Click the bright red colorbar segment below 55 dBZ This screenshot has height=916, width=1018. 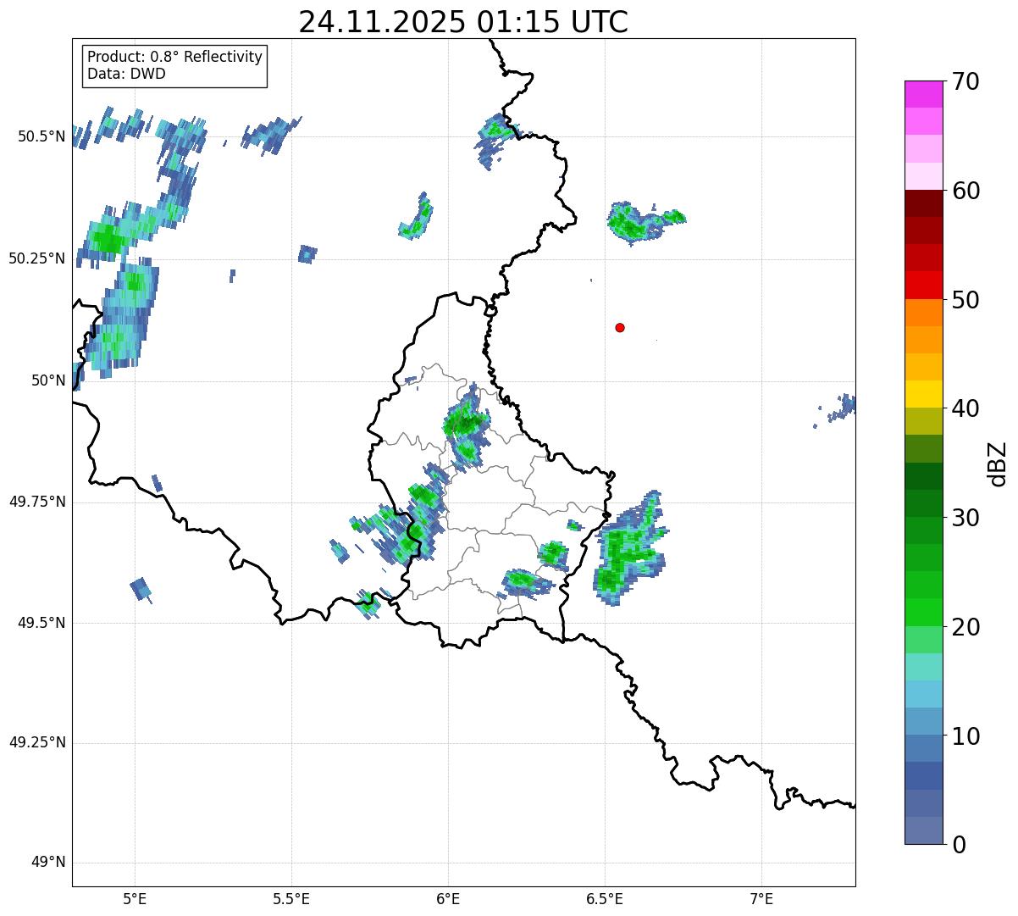(924, 285)
